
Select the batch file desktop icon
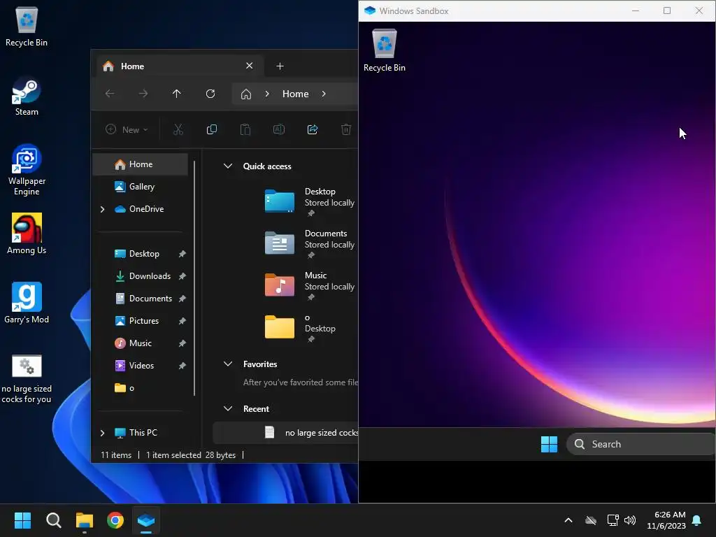(27, 379)
